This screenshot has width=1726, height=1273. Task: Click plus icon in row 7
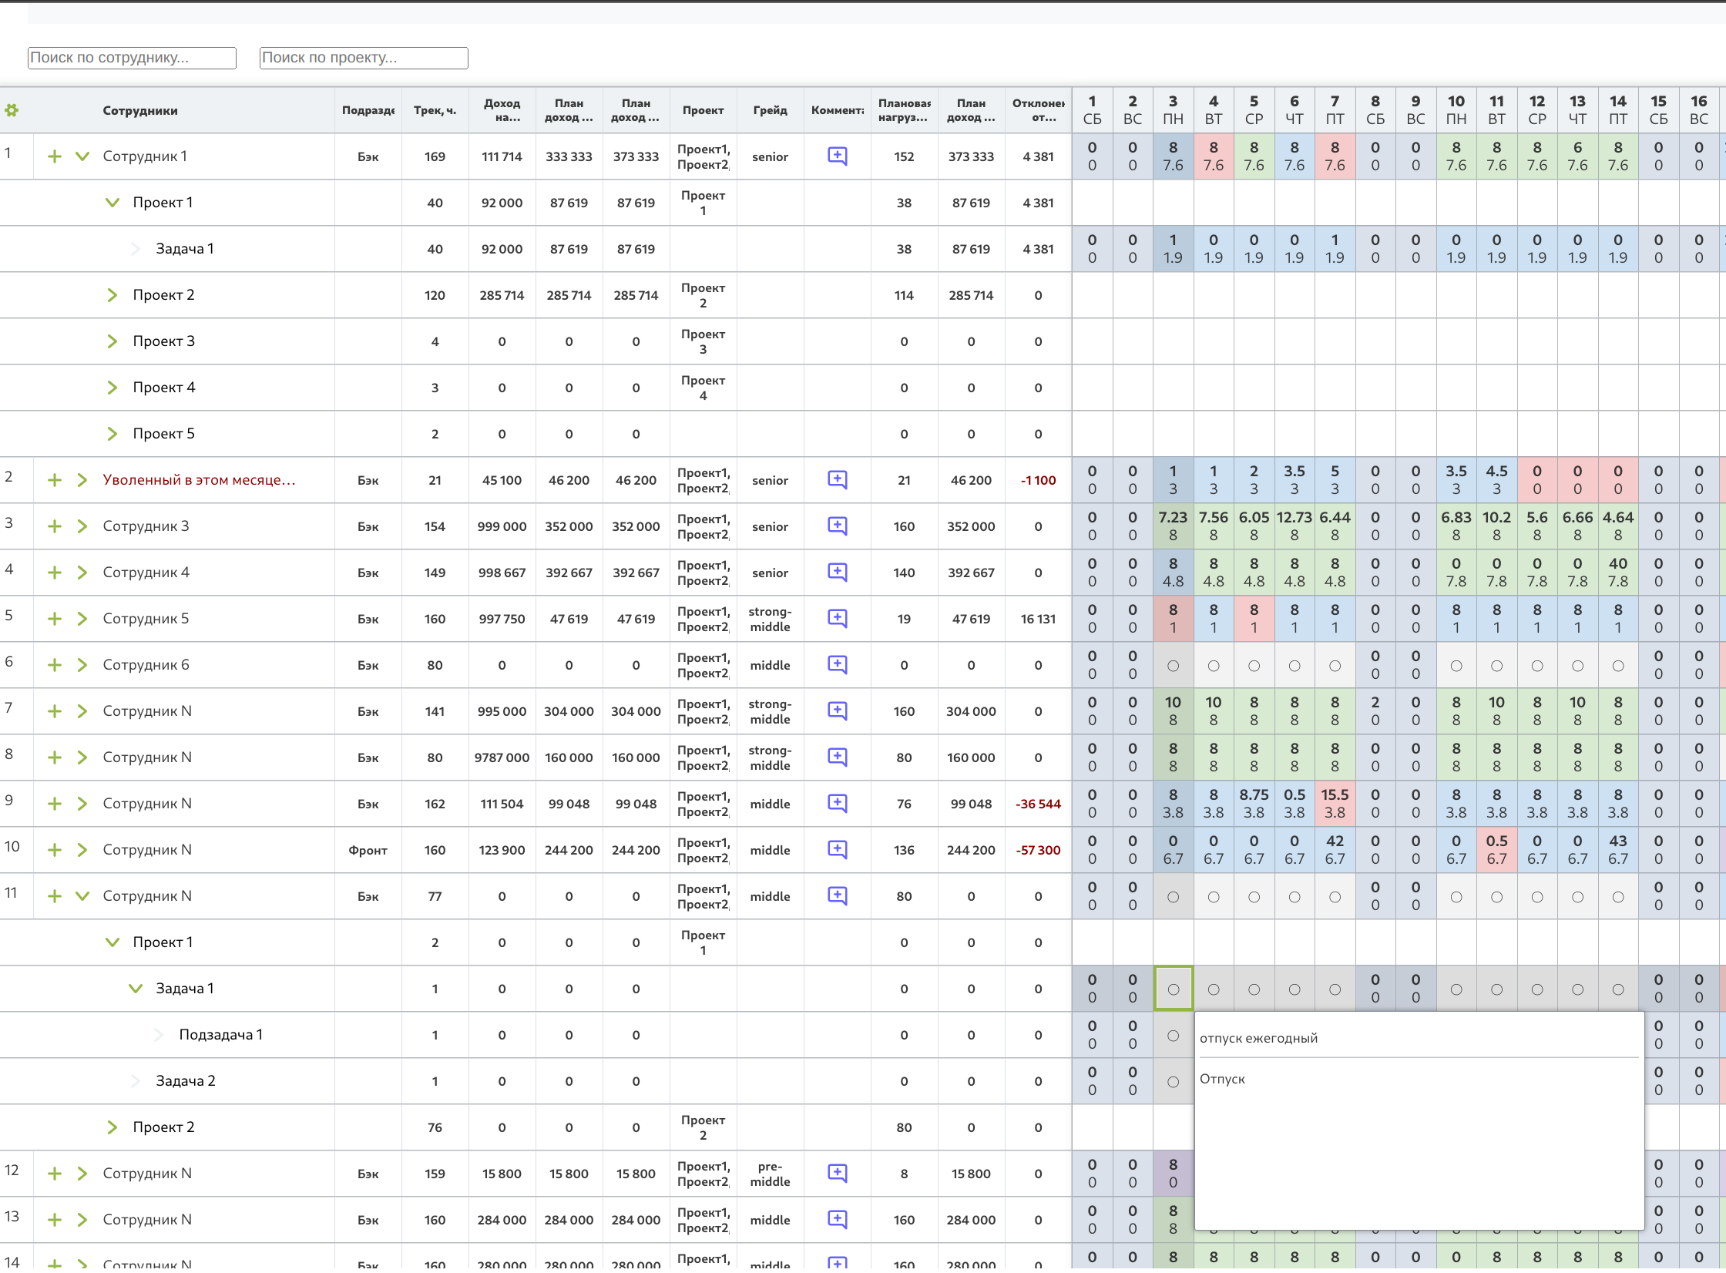click(x=55, y=711)
